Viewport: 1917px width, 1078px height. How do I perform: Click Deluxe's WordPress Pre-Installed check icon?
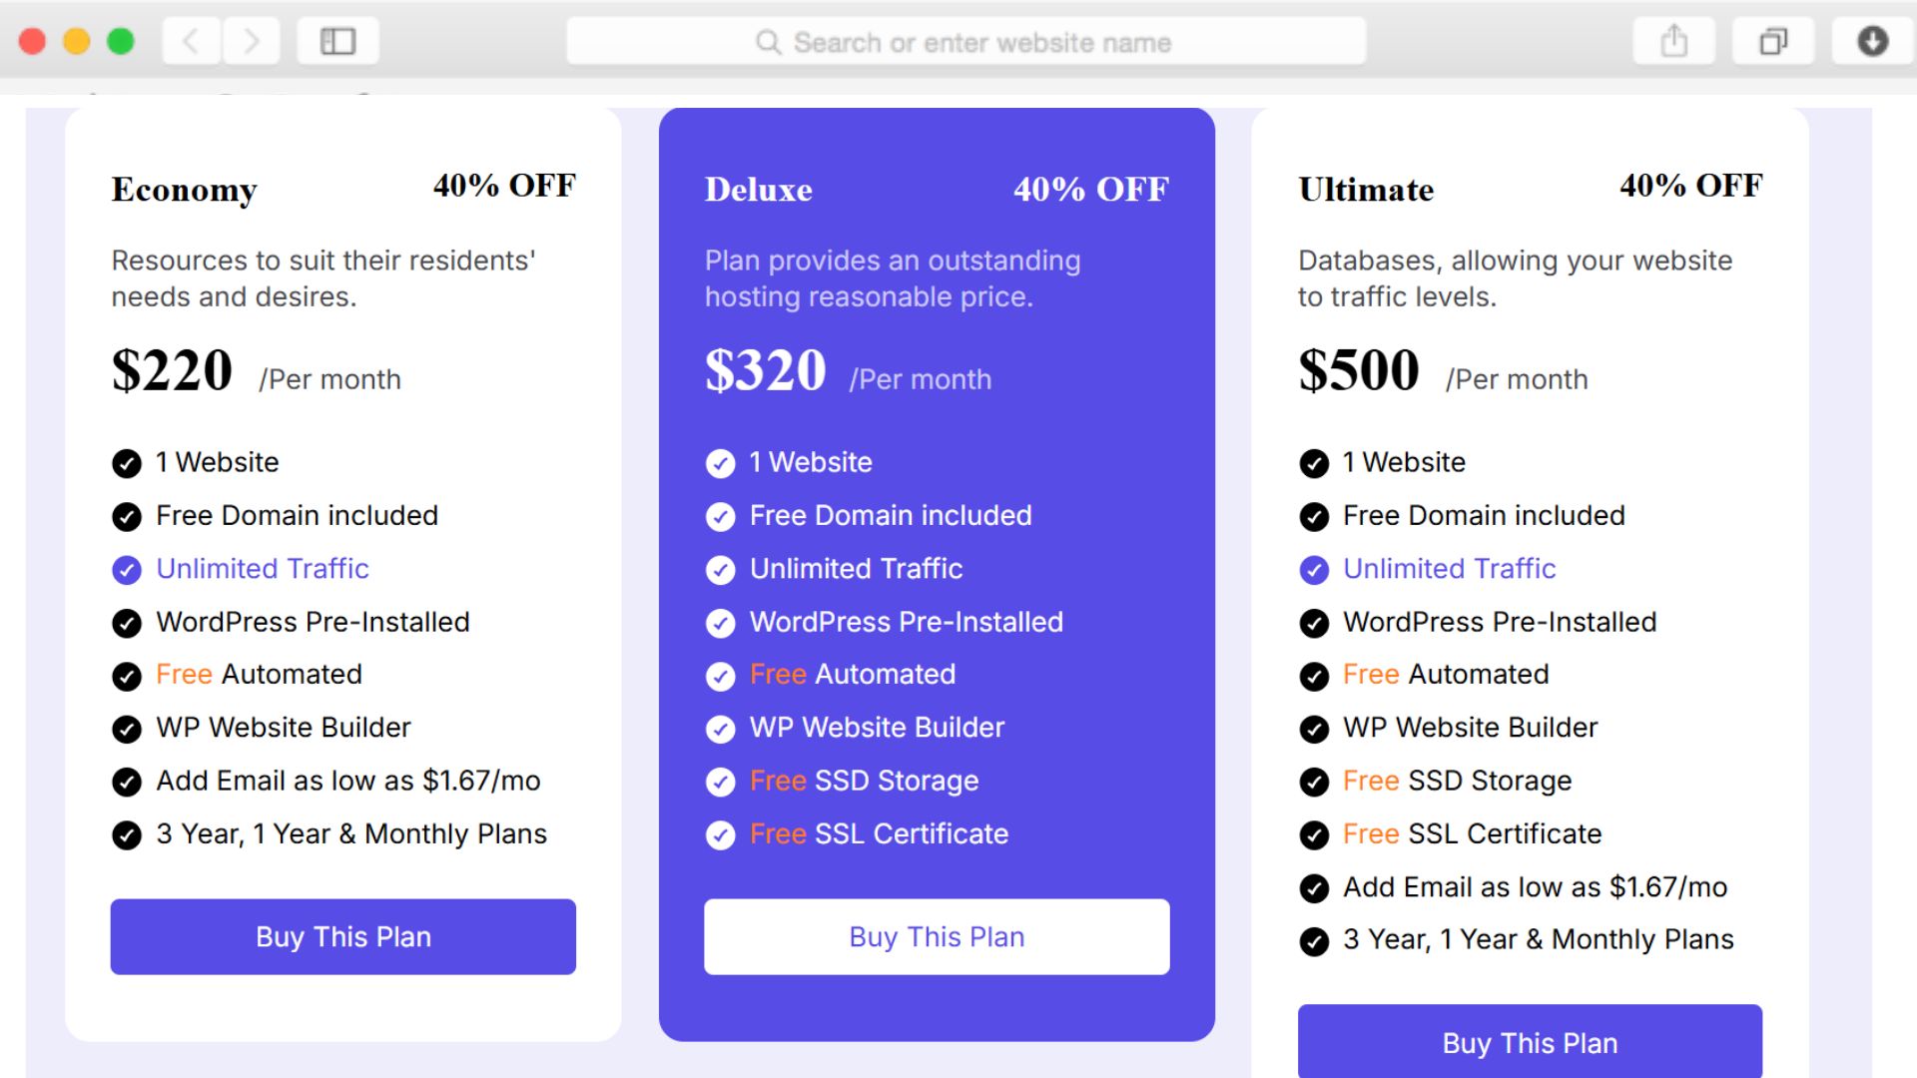tap(720, 623)
